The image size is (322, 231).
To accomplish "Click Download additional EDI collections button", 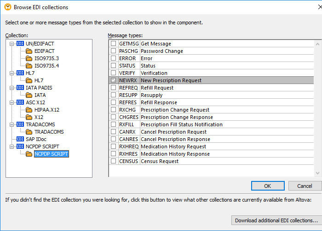I will click(x=276, y=220).
